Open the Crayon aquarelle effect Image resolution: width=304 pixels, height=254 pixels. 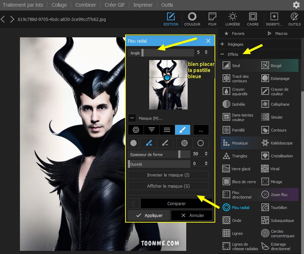(240, 91)
